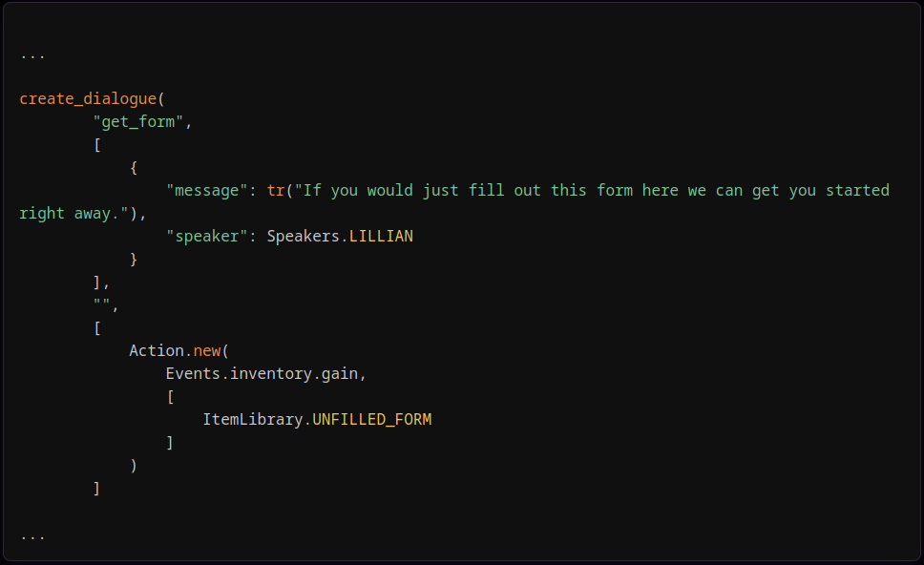Click the "get_form" string literal

point(138,122)
